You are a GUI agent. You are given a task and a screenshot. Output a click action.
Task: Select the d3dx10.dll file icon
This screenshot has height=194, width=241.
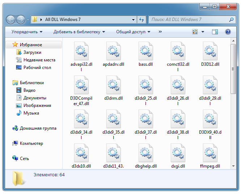81,153
